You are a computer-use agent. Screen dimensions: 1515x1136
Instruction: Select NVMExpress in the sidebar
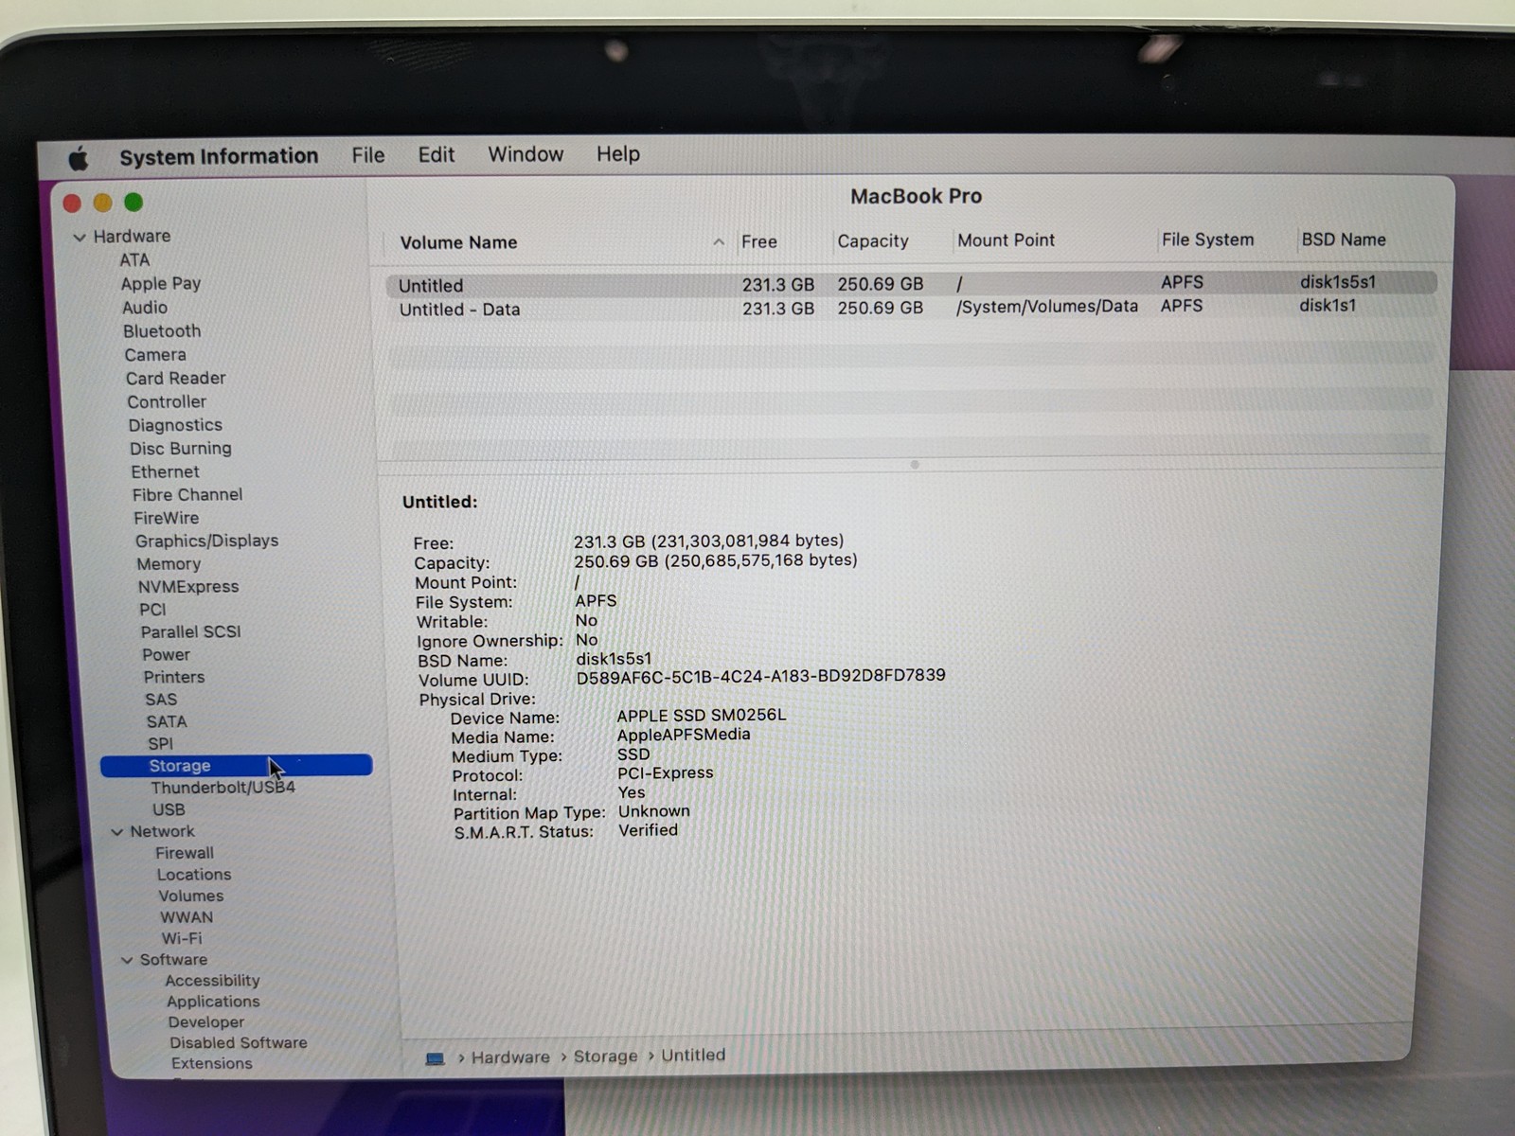point(188,586)
